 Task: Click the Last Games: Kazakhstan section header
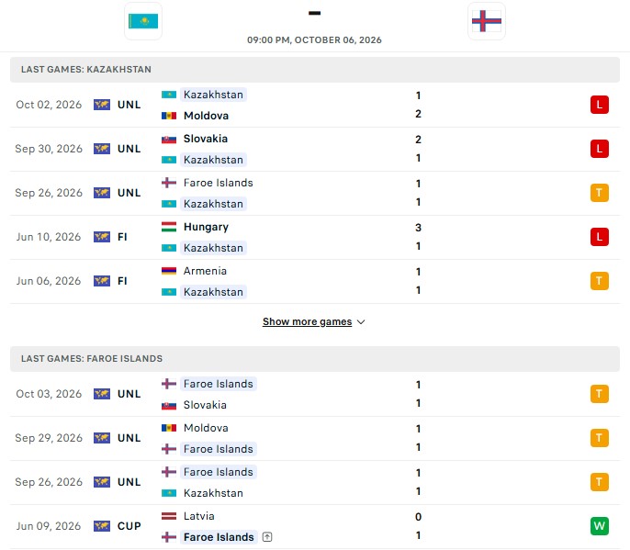(x=315, y=70)
